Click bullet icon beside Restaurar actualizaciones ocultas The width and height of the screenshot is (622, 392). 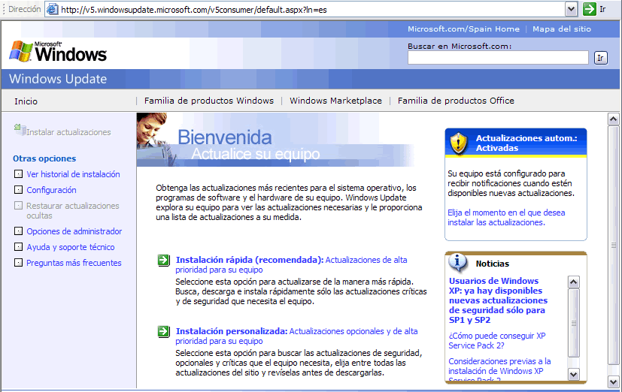18,206
